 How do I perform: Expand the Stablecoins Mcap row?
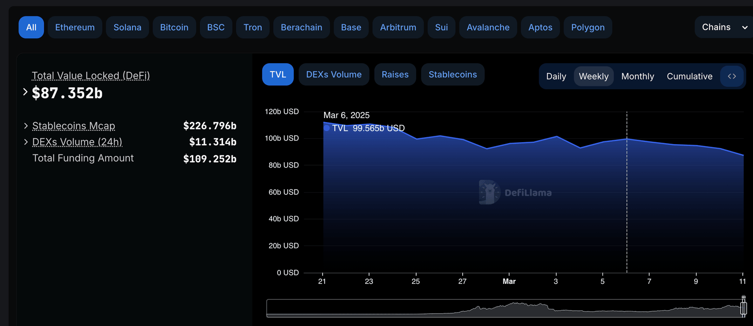point(26,126)
